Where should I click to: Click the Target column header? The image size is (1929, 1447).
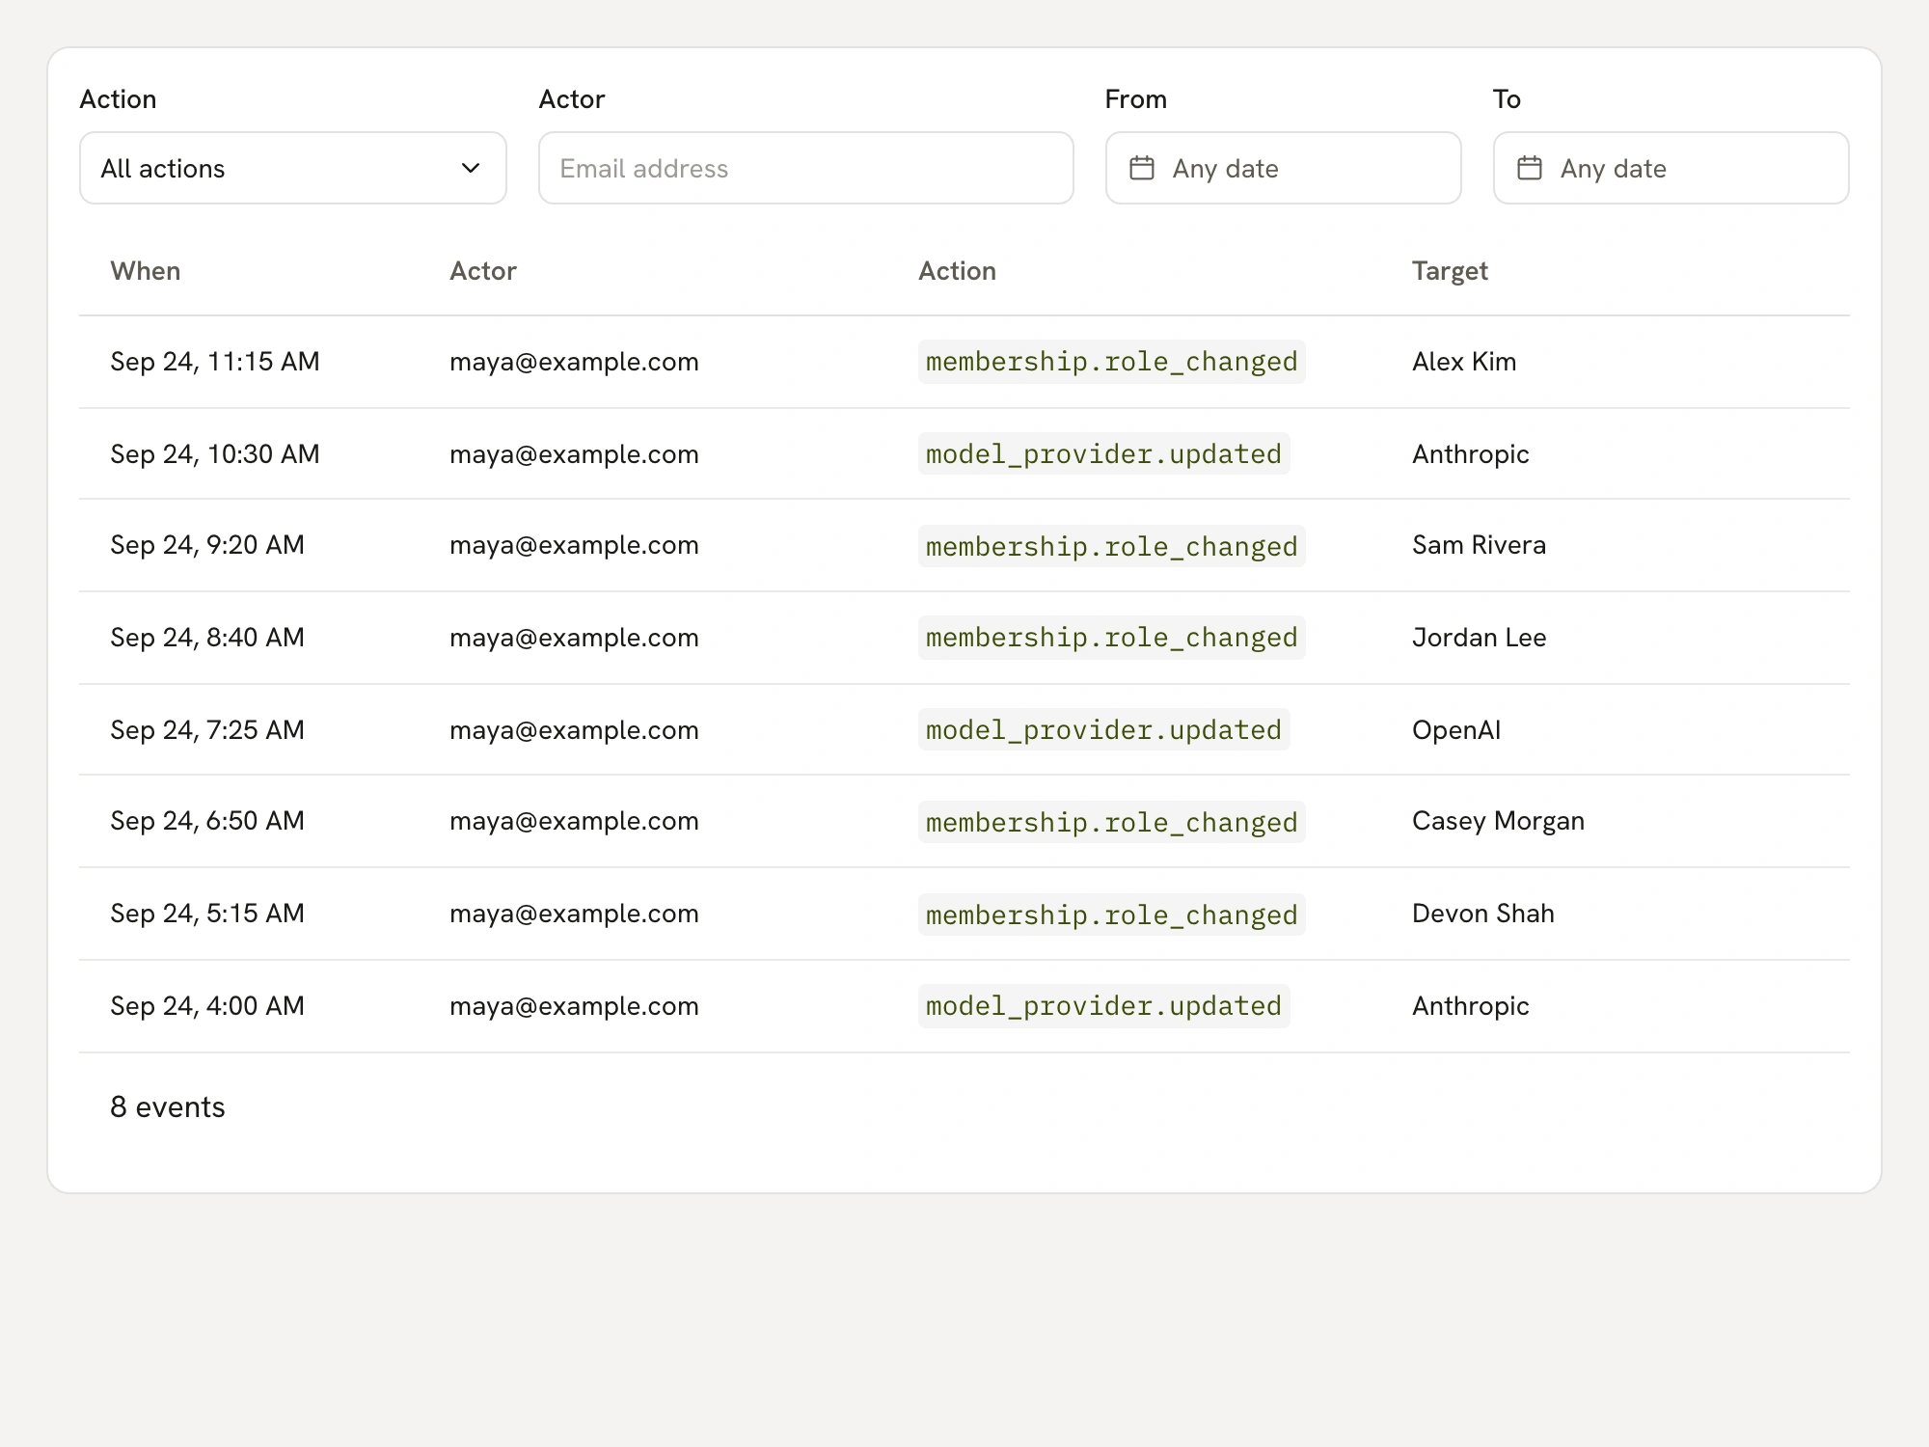[1450, 271]
